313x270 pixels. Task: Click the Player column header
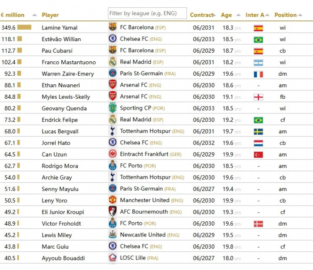point(50,15)
